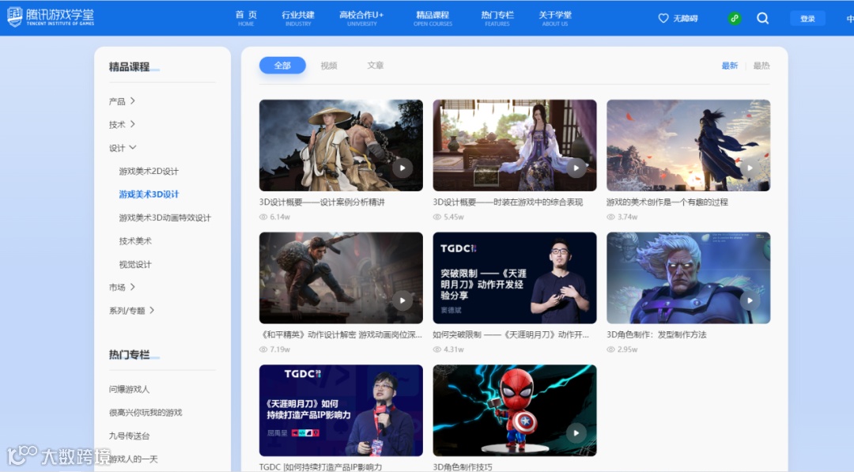Sort courses by 最新
Screen dimensions: 854x472
click(729, 66)
